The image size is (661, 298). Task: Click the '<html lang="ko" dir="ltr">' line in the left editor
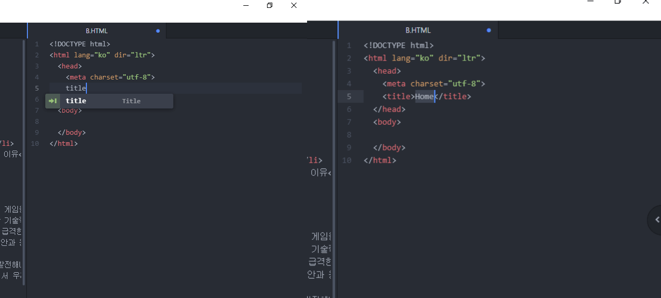[x=102, y=55]
